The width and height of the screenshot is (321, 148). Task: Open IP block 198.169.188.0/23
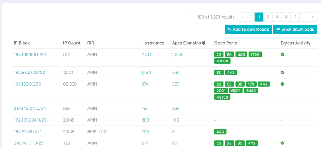(x=30, y=54)
